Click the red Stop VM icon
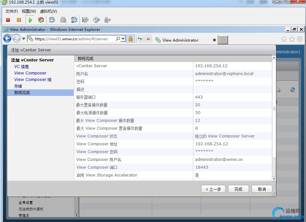The image size is (306, 222). 8,20
